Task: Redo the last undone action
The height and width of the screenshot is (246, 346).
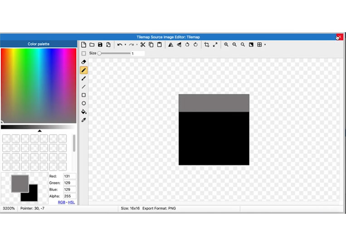Action: (132, 45)
